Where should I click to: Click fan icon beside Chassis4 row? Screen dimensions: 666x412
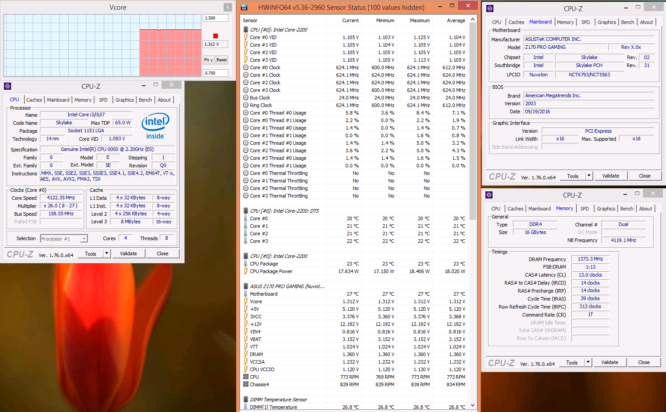246,384
